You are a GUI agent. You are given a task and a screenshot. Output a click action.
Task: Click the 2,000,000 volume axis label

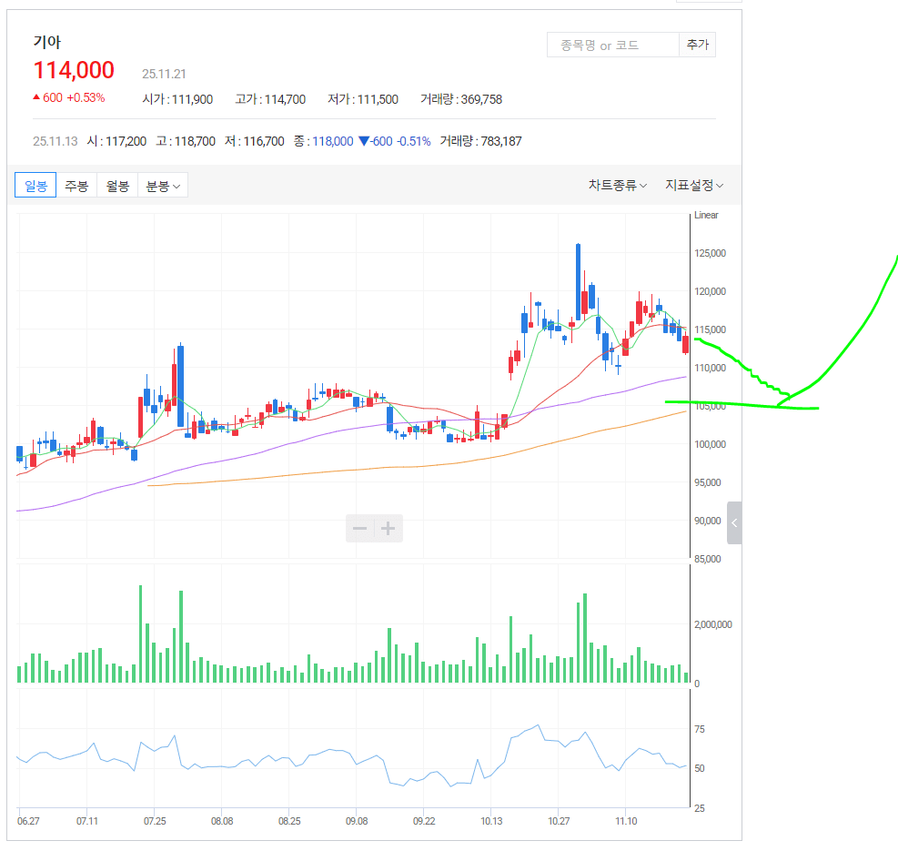[x=713, y=624]
